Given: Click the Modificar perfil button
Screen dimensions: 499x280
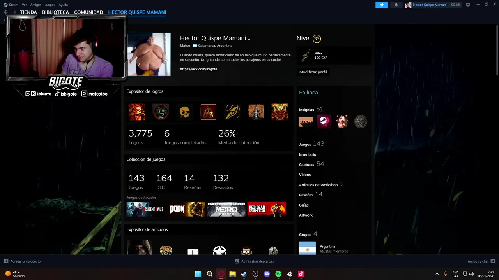Looking at the screenshot, I should click(x=313, y=72).
